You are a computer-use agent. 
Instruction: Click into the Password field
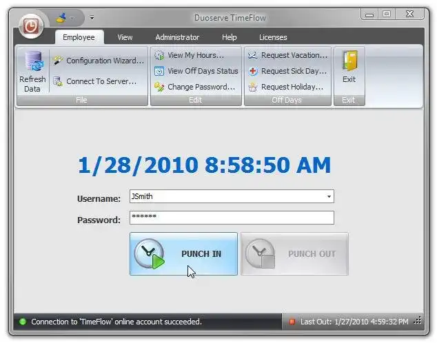tap(232, 218)
